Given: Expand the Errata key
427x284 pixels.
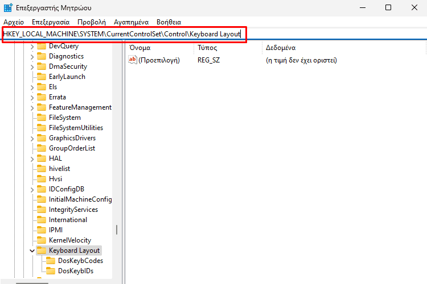Looking at the screenshot, I should click(32, 98).
